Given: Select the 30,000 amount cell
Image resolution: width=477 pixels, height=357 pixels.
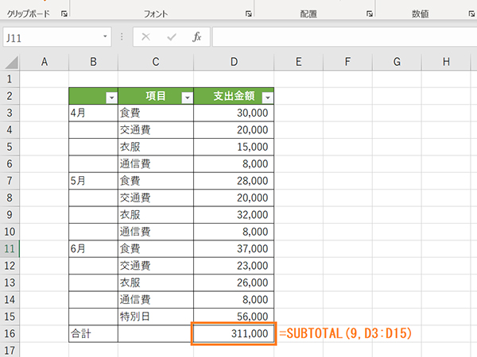Looking at the screenshot, I should [x=234, y=113].
